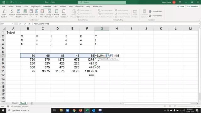This screenshot has height=113, width=201.
Task: Click the Name Box showing B7
Action: click(x=6, y=24)
